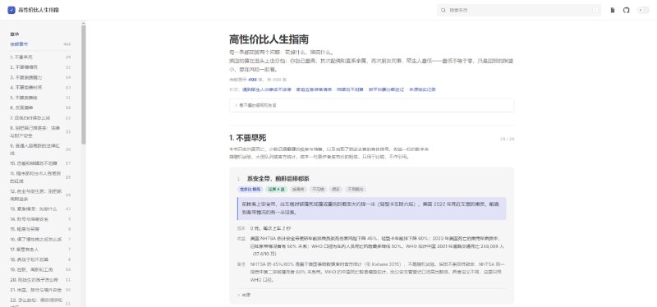Click the highlighted summary box in seatbelt card

click(372, 208)
